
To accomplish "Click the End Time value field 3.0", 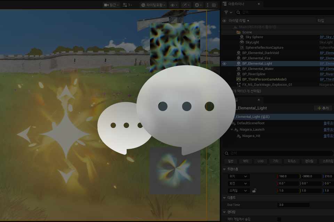I will click(293, 205).
